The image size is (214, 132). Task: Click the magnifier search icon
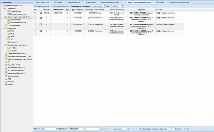click(103, 129)
